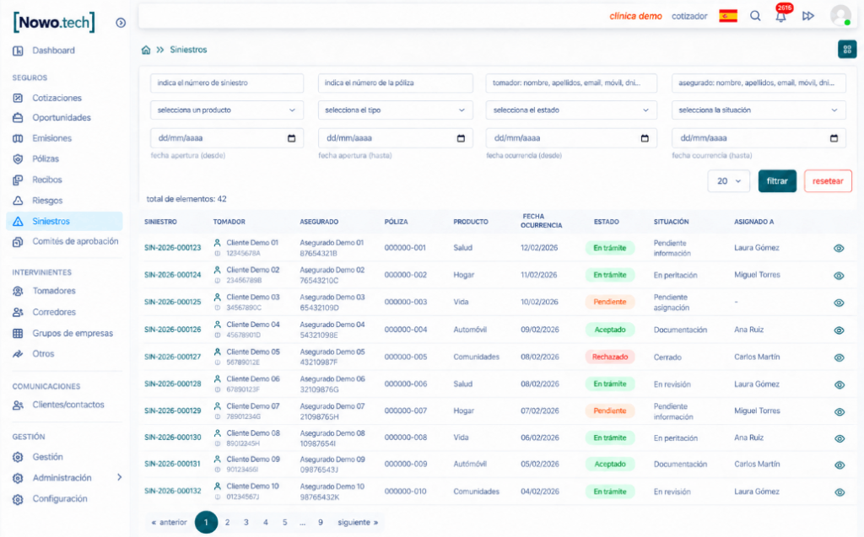Viewport: 864px width, 537px height.
Task: Click the filtrar button
Action: (x=777, y=181)
